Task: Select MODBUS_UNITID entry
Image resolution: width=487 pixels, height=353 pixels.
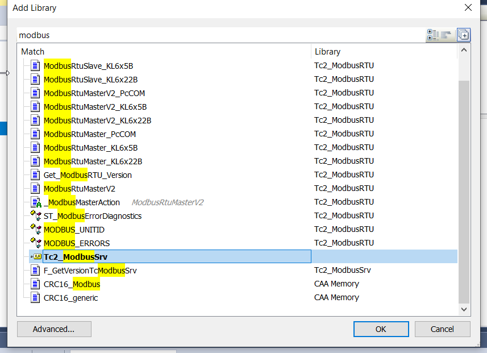Action: pyautogui.click(x=74, y=230)
